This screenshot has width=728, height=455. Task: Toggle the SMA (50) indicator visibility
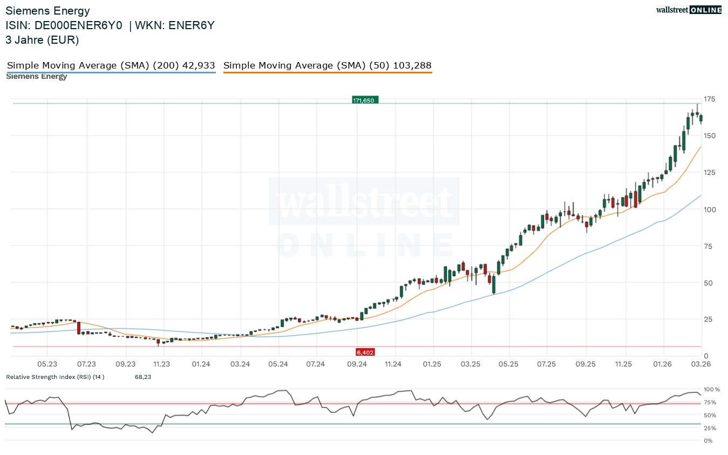pos(328,65)
